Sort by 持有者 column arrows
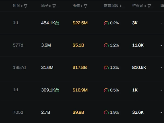 145,6
